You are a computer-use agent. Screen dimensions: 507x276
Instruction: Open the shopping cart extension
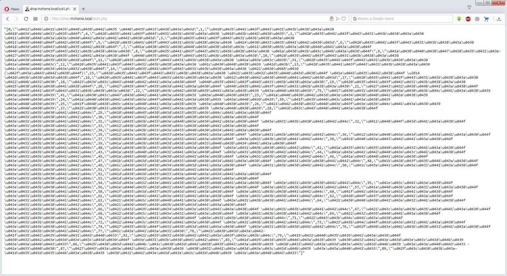tap(486, 19)
